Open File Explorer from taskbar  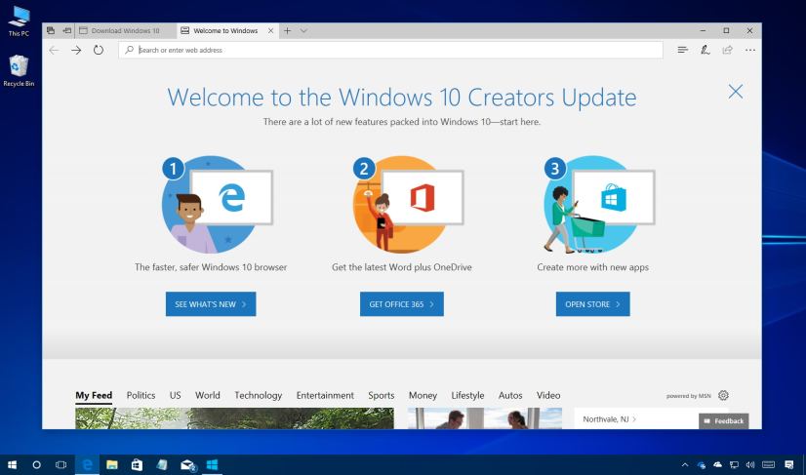(111, 464)
